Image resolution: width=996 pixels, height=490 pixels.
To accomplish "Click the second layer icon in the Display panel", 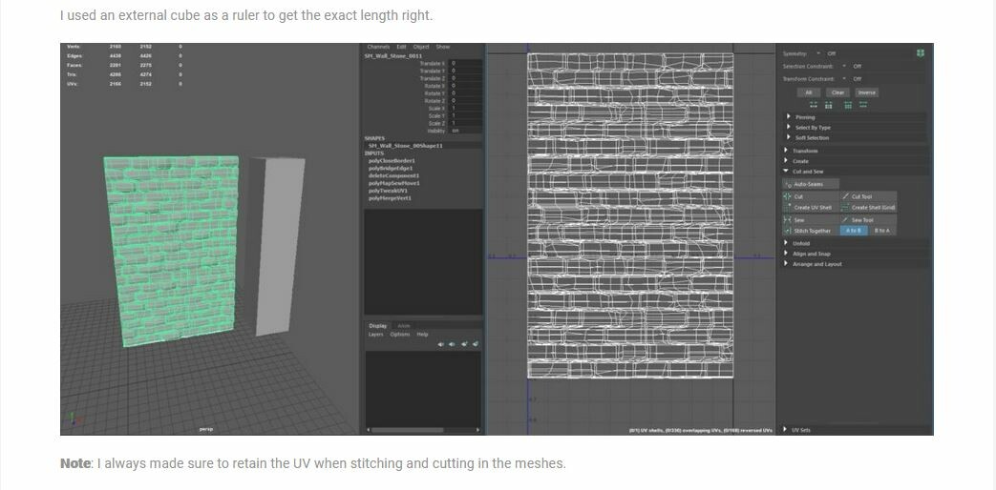I will [453, 344].
